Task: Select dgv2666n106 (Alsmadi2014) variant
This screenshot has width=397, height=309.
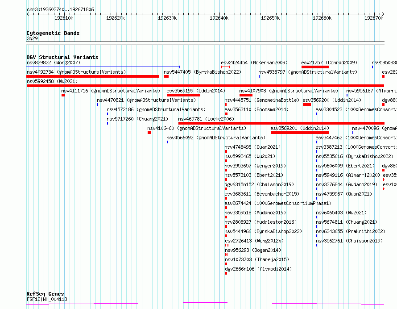Action: click(x=258, y=269)
